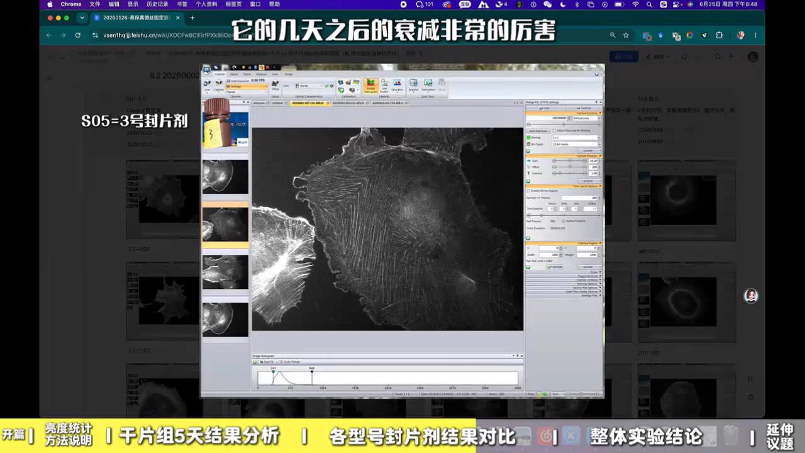Toggle Auto Range checkbox in histogram panel
Screen dimensions: 805x453
point(281,362)
